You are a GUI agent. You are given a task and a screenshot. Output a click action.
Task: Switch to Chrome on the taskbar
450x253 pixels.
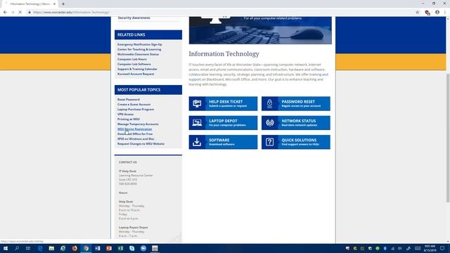click(x=86, y=248)
